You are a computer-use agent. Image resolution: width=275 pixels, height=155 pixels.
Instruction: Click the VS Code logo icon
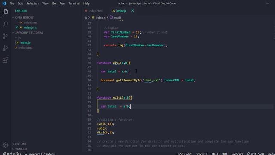pos(4,3)
